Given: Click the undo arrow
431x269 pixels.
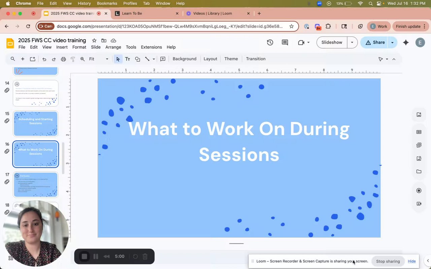Looking at the screenshot, I should pyautogui.click(x=44, y=59).
